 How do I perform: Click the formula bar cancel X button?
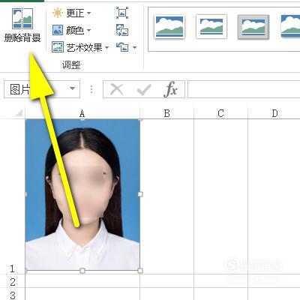(x=116, y=89)
